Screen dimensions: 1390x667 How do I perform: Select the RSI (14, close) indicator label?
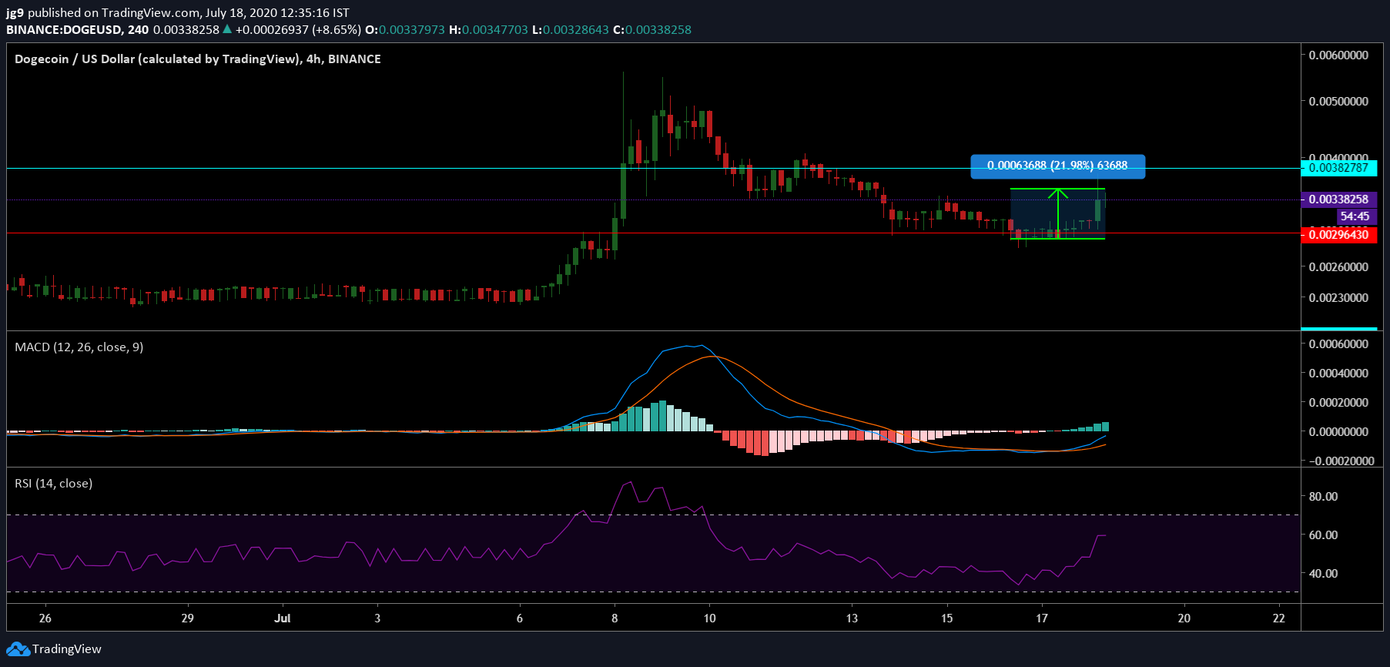click(54, 484)
